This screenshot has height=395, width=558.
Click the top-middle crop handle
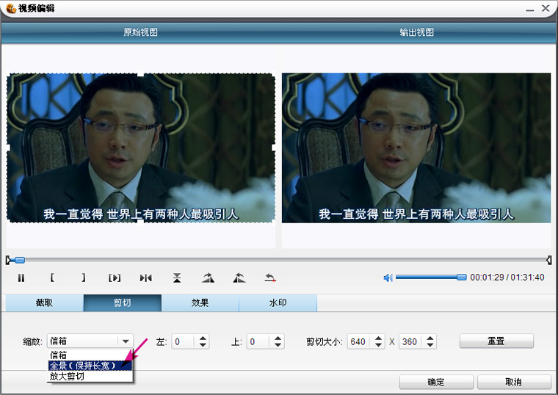click(x=141, y=74)
